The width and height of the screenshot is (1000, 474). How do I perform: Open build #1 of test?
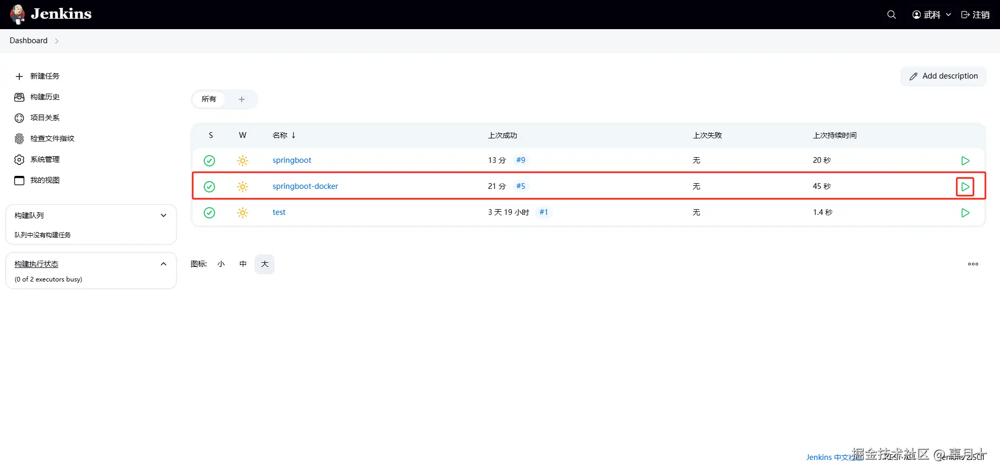pos(544,212)
